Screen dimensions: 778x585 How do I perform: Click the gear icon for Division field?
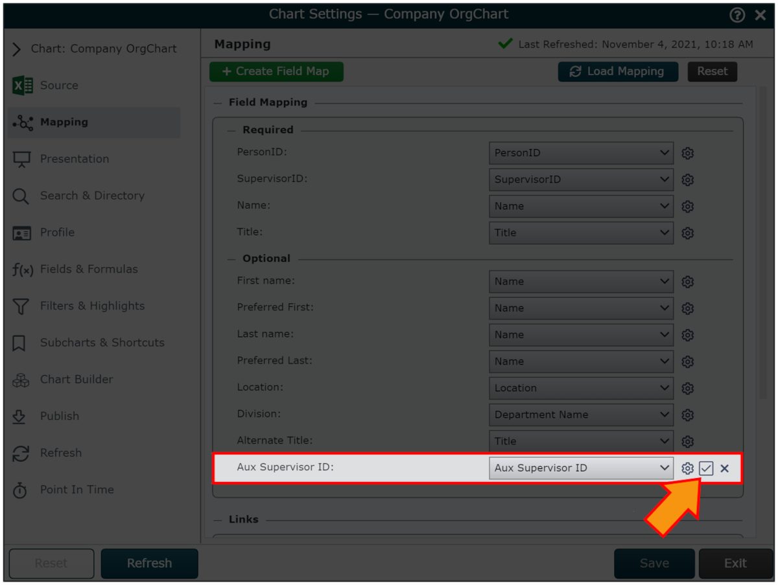[x=688, y=415]
